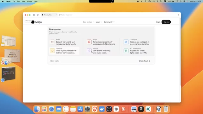Screen dimensions: 203x114
Task: Select the Brave window thumbnail in Stage Manager
Action: [x=12, y=56]
